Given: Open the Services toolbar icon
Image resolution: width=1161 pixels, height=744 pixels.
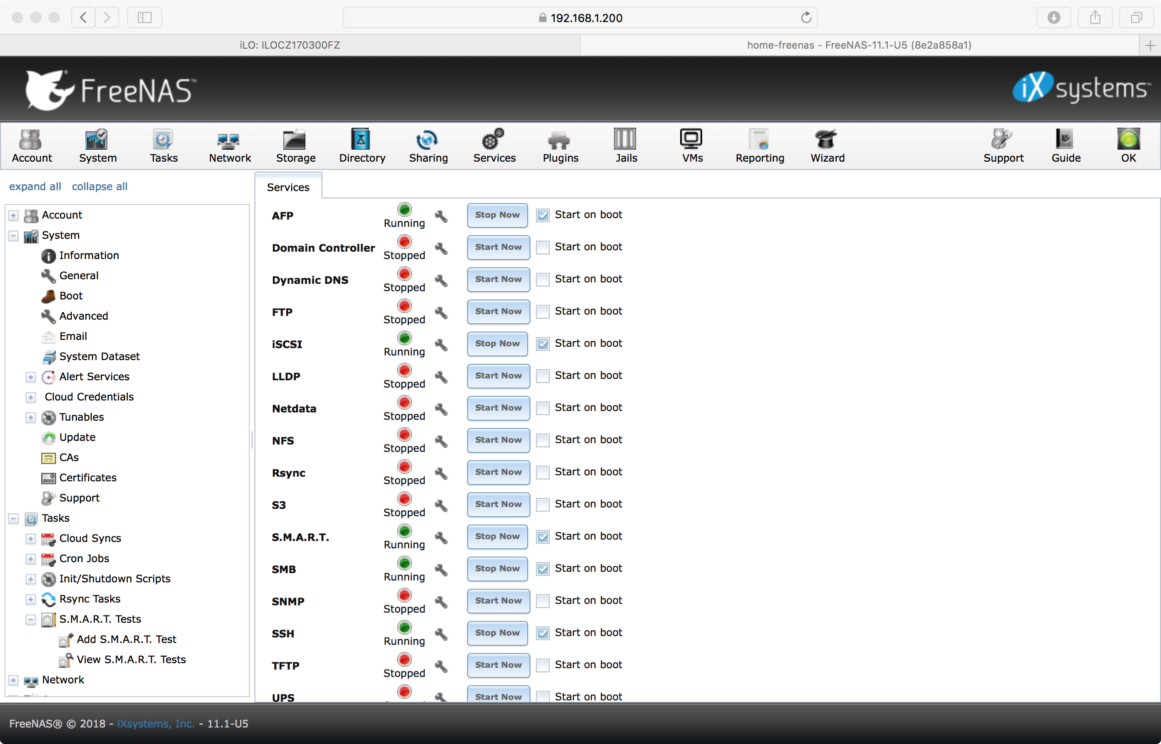Looking at the screenshot, I should coord(494,146).
